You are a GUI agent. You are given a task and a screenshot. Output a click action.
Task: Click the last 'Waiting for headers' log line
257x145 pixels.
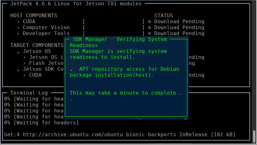point(41,123)
